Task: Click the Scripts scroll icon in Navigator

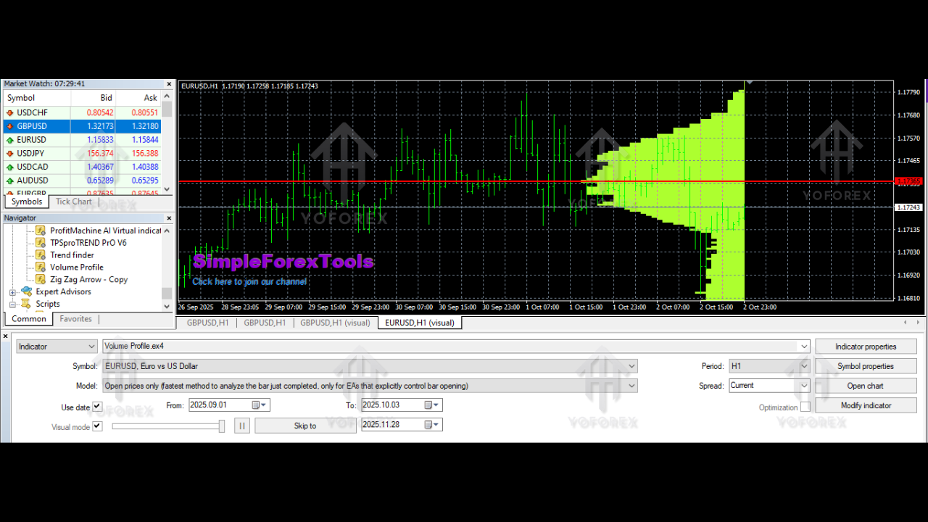Action: [x=28, y=304]
